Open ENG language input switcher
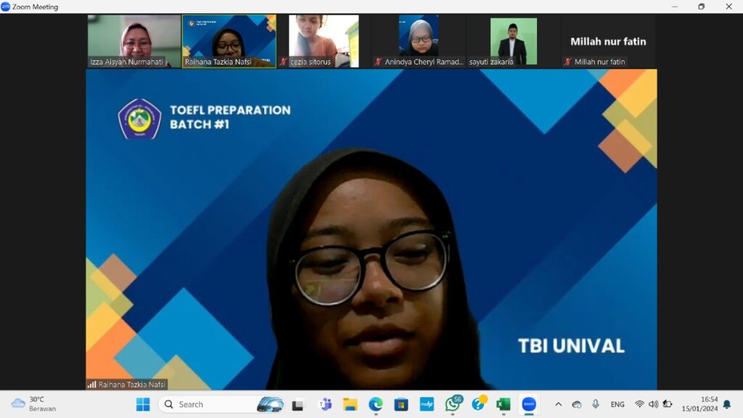Screen dimensions: 743x418 617,404
